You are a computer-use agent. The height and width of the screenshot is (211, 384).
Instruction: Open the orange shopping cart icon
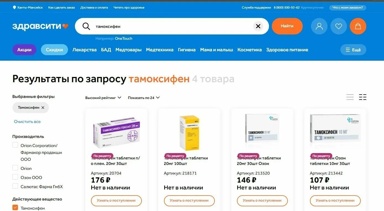358,26
